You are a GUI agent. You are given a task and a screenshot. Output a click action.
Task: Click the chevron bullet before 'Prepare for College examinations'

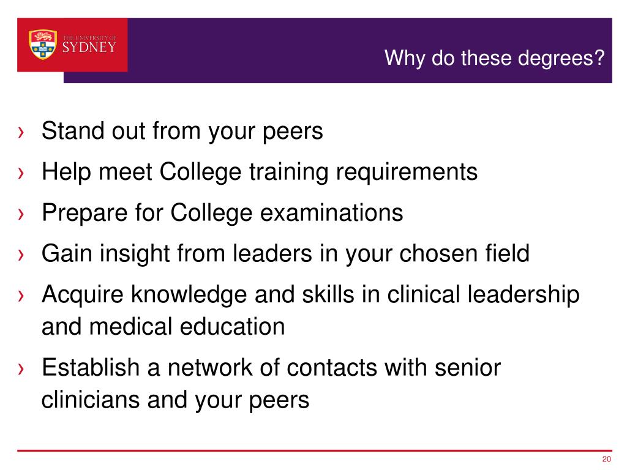(x=21, y=214)
